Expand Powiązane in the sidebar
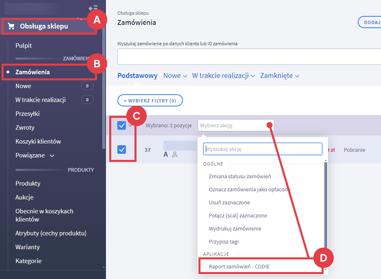 point(35,155)
